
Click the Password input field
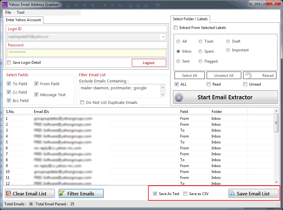pyautogui.click(x=86, y=53)
